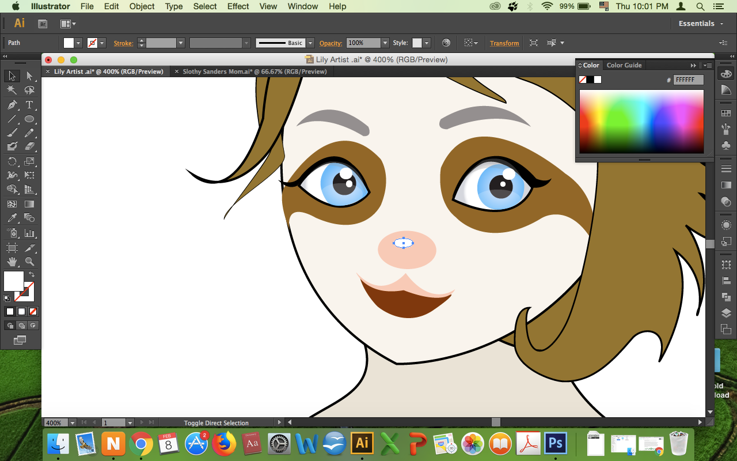Choose the Ellipse shape tool
The width and height of the screenshot is (737, 461).
[x=29, y=119]
